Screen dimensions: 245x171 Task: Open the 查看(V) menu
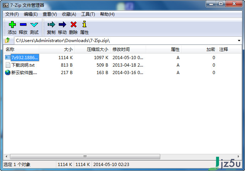coord(50,14)
